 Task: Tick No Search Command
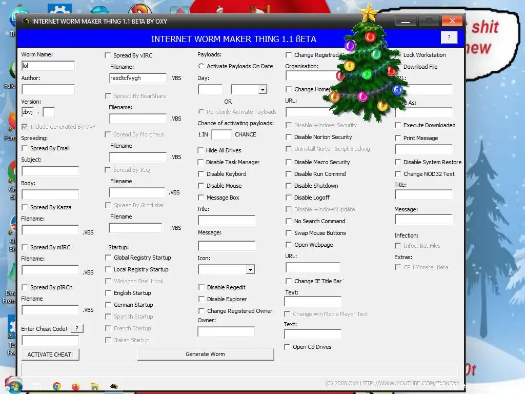point(288,221)
